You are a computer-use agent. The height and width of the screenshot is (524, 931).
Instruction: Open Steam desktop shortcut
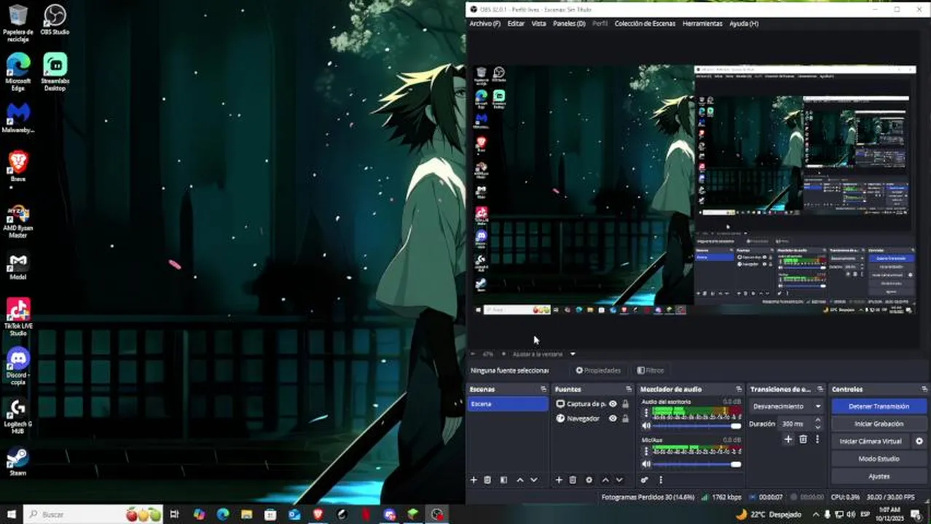click(x=18, y=461)
